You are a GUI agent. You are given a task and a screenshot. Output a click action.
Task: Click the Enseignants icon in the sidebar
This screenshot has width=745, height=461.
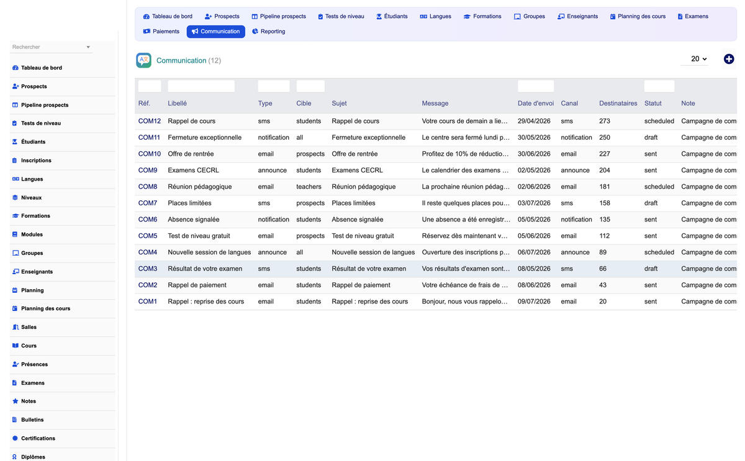[16, 272]
